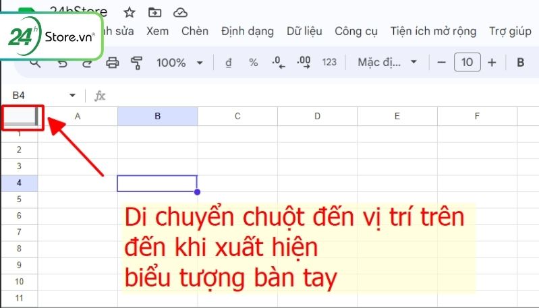Screen dimensions: 539x308
Task: Select column D header
Action: (x=317, y=116)
